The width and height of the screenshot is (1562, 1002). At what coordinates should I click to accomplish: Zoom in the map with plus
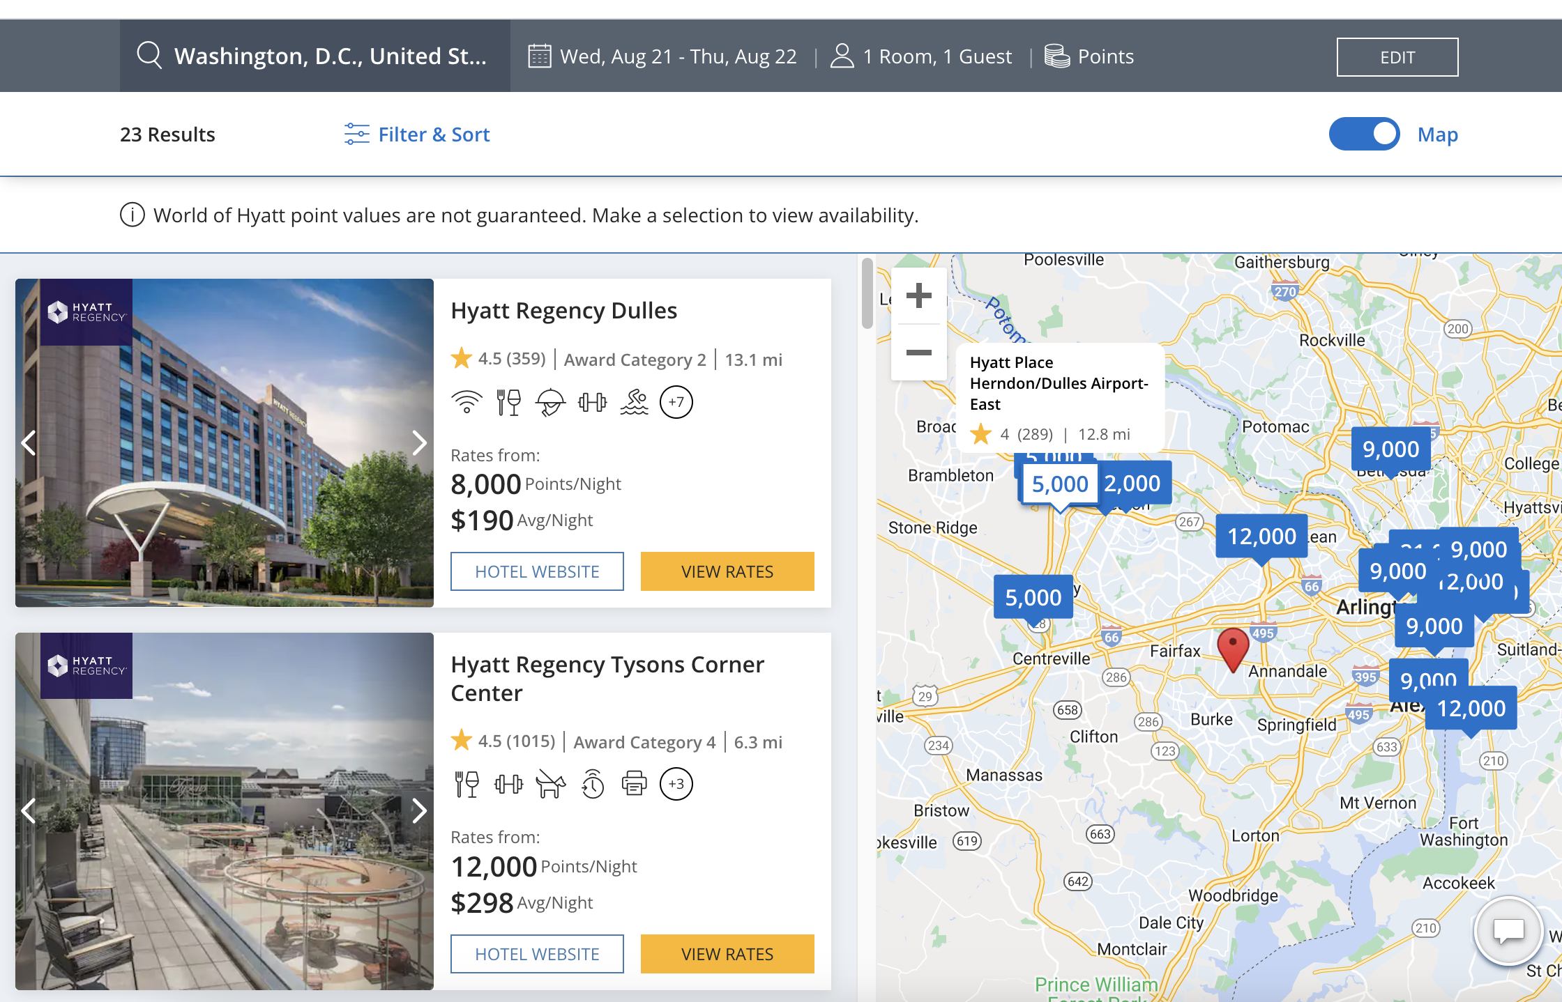coord(918,295)
